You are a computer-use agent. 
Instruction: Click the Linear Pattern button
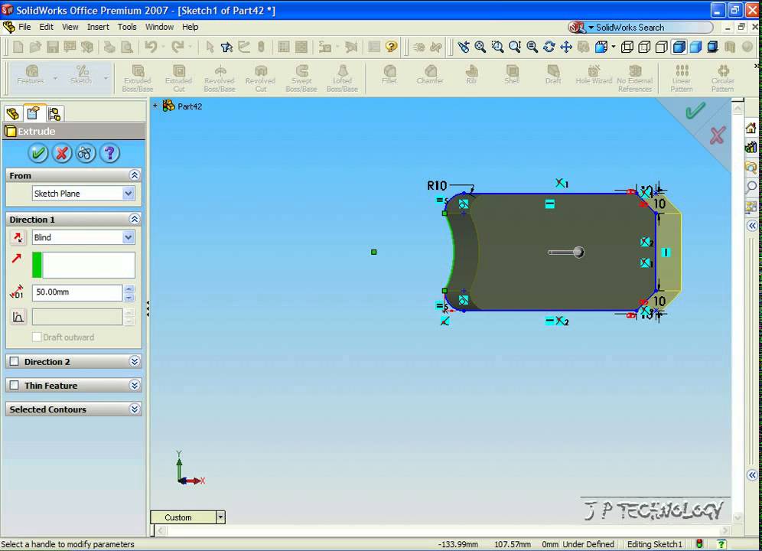(x=682, y=78)
